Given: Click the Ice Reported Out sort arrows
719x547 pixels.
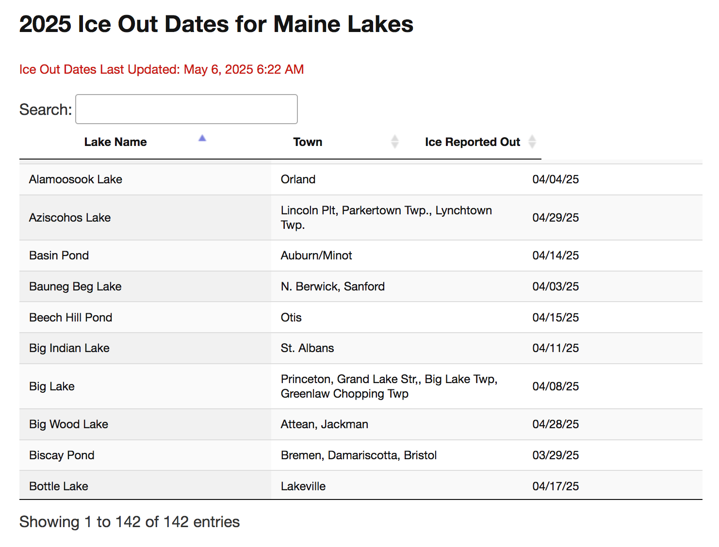Looking at the screenshot, I should pyautogui.click(x=532, y=142).
